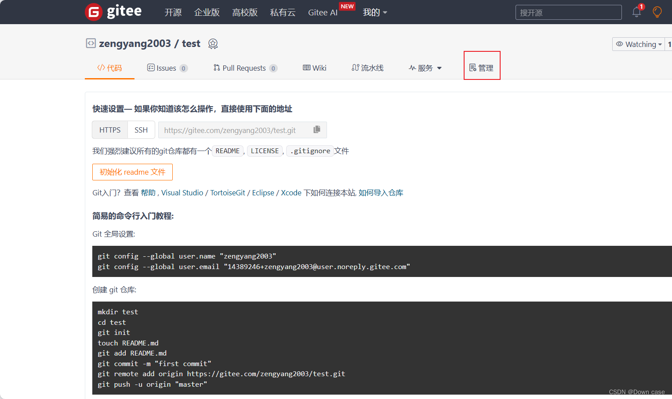Click the badge icon beside test
672x399 pixels.
point(213,43)
